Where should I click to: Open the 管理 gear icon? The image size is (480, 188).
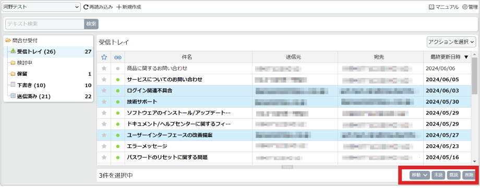(x=465, y=7)
